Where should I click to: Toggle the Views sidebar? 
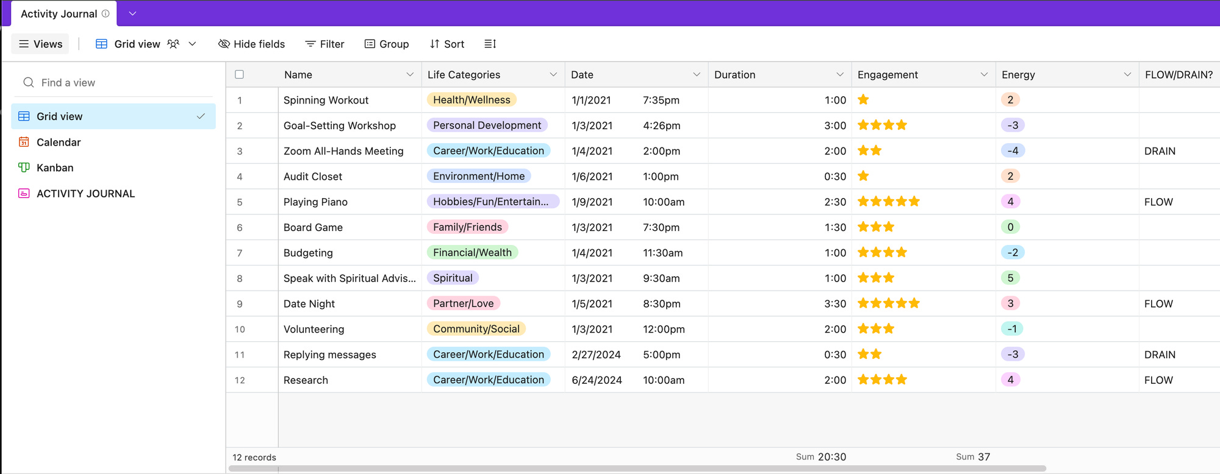pos(41,44)
